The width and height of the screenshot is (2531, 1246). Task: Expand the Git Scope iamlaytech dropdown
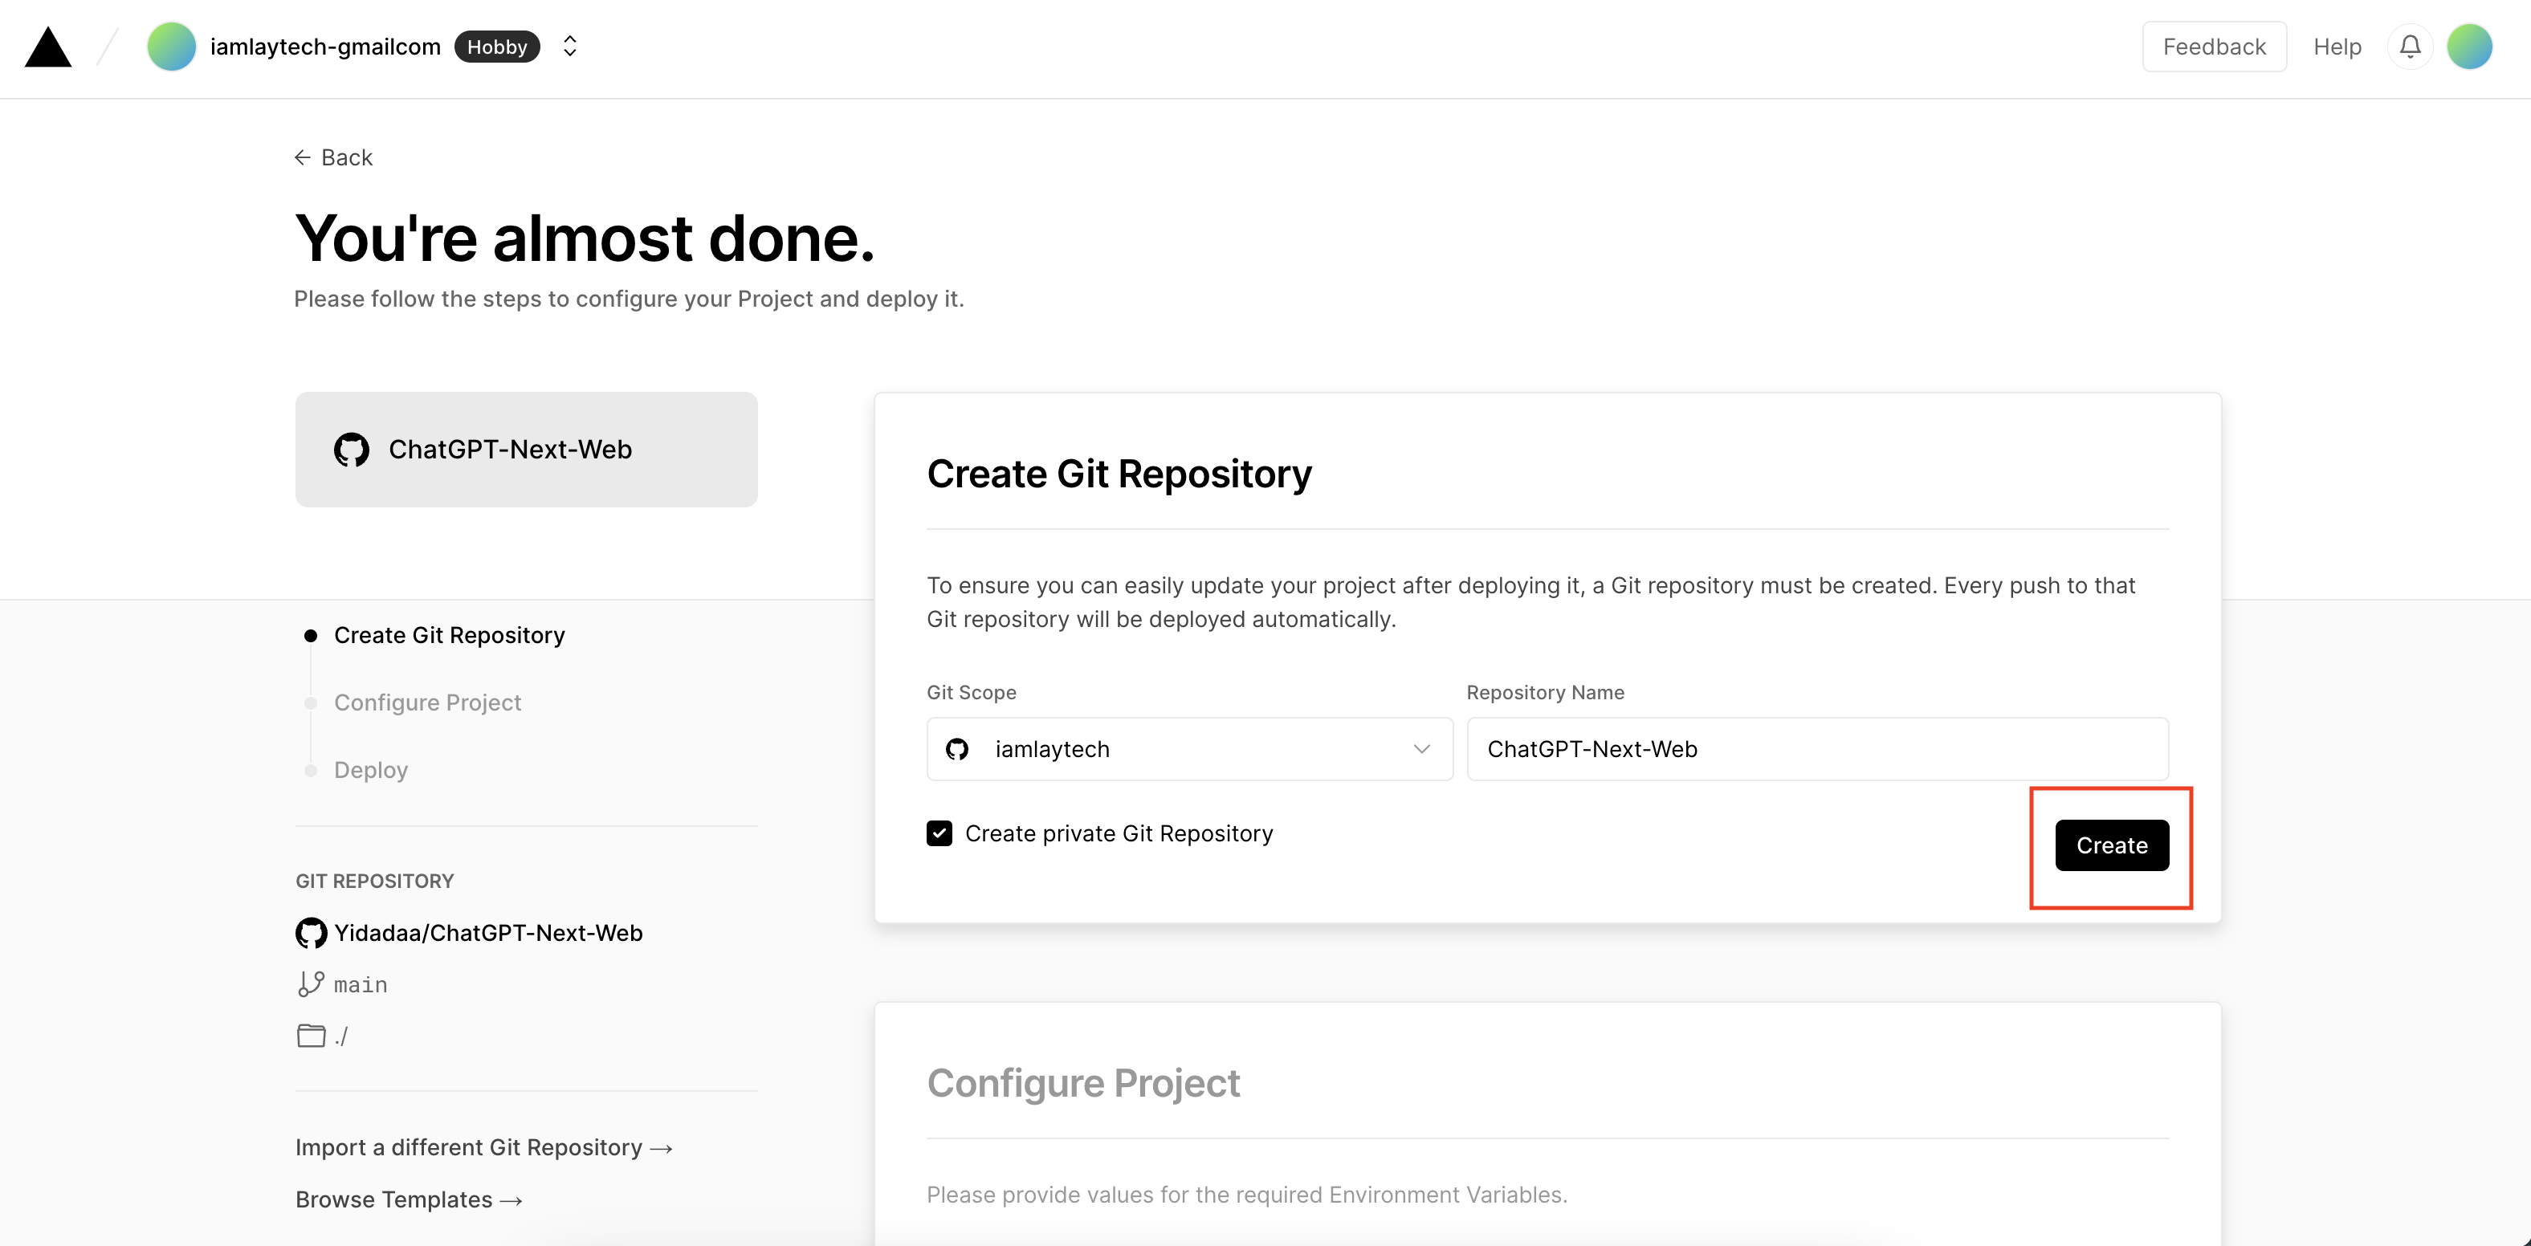pos(1189,749)
